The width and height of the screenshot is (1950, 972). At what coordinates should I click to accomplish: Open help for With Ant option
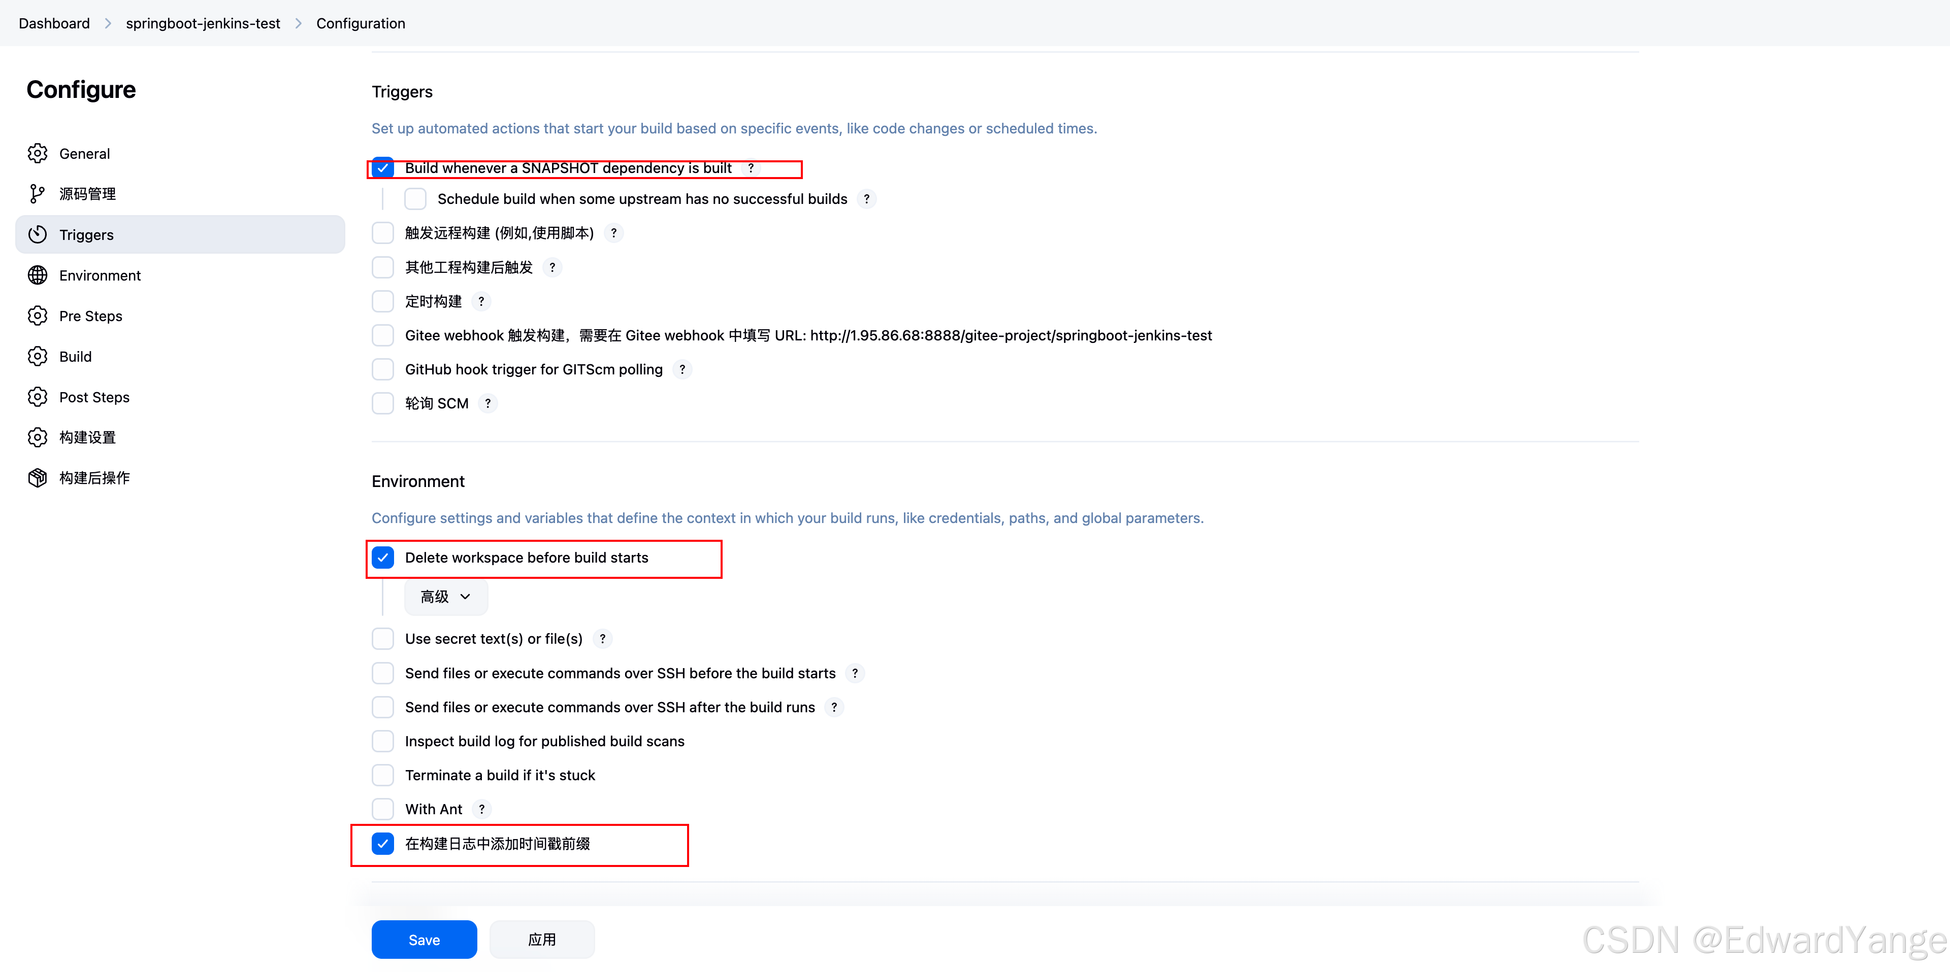click(x=481, y=809)
